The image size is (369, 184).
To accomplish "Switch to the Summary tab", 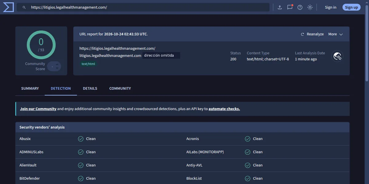I will 30,88.
